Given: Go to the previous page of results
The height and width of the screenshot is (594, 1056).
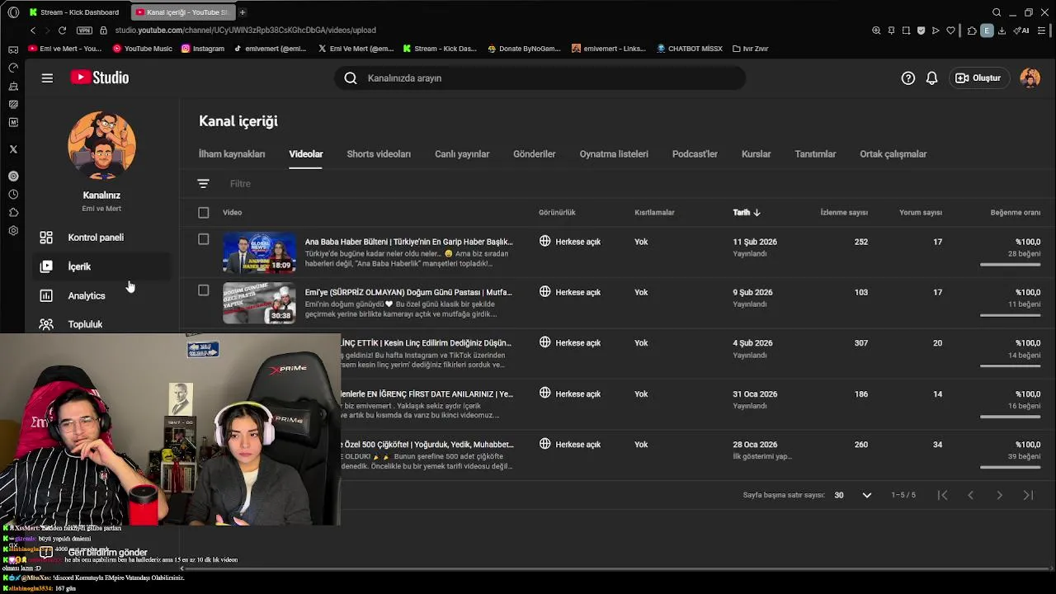Looking at the screenshot, I should [970, 495].
